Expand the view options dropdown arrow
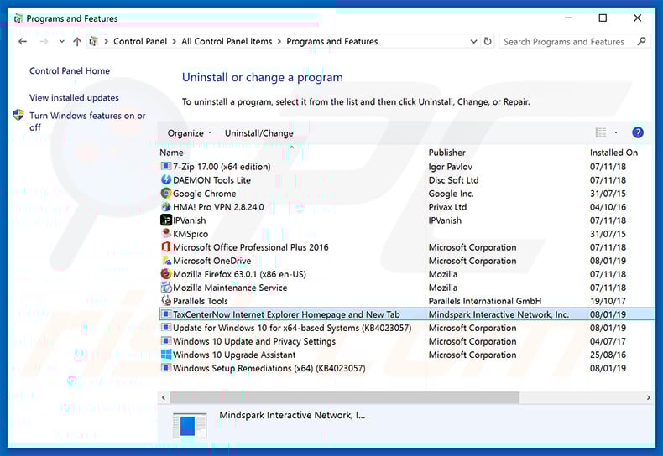 pos(616,132)
